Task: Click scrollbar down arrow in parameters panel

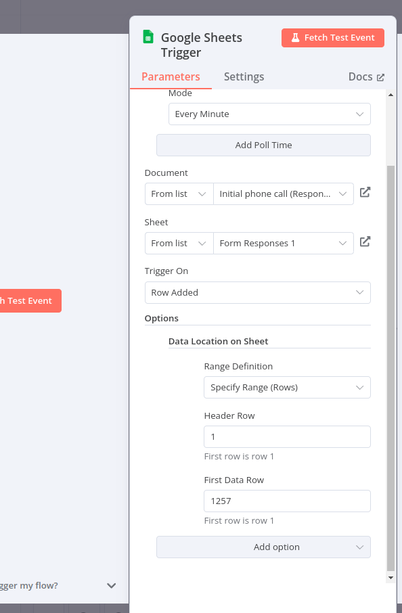Action: [x=390, y=578]
